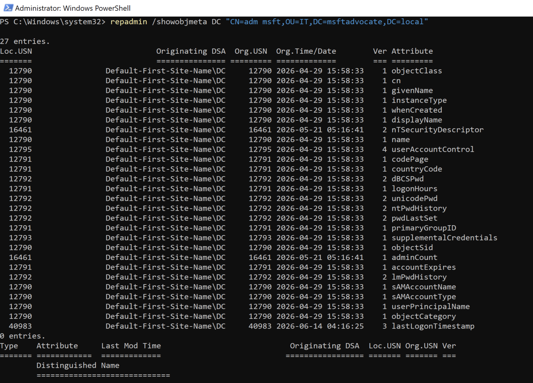Click the '/showobjmeta' parameter text
The width and height of the screenshot is (533, 383).
[179, 22]
